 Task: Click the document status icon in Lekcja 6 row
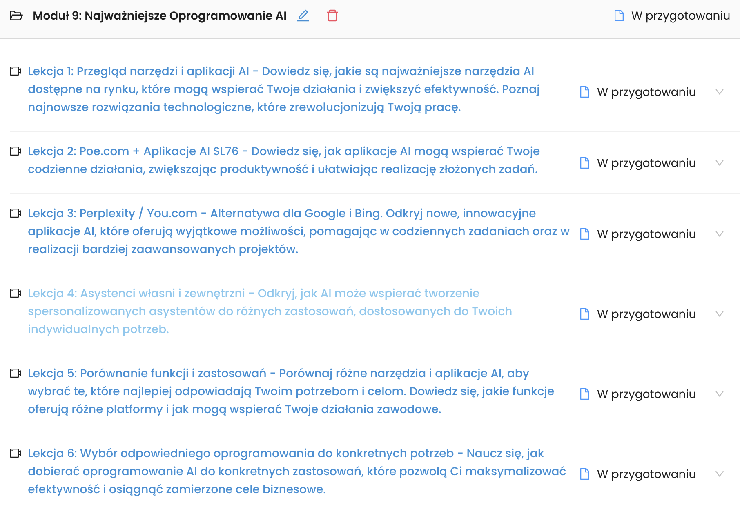pyautogui.click(x=585, y=474)
